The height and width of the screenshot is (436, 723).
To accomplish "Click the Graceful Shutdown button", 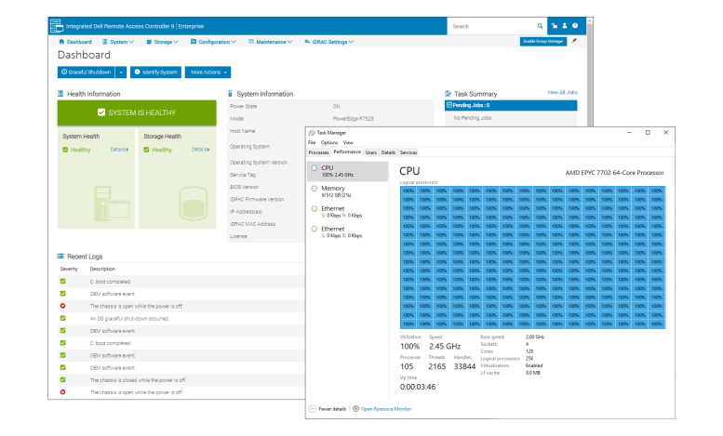I will pos(87,73).
